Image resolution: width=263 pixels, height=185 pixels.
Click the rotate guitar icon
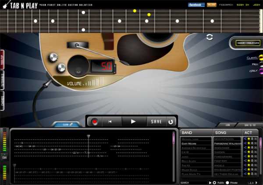(210, 37)
